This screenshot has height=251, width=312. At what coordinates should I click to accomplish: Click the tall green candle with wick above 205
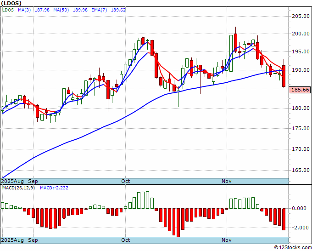231,53
